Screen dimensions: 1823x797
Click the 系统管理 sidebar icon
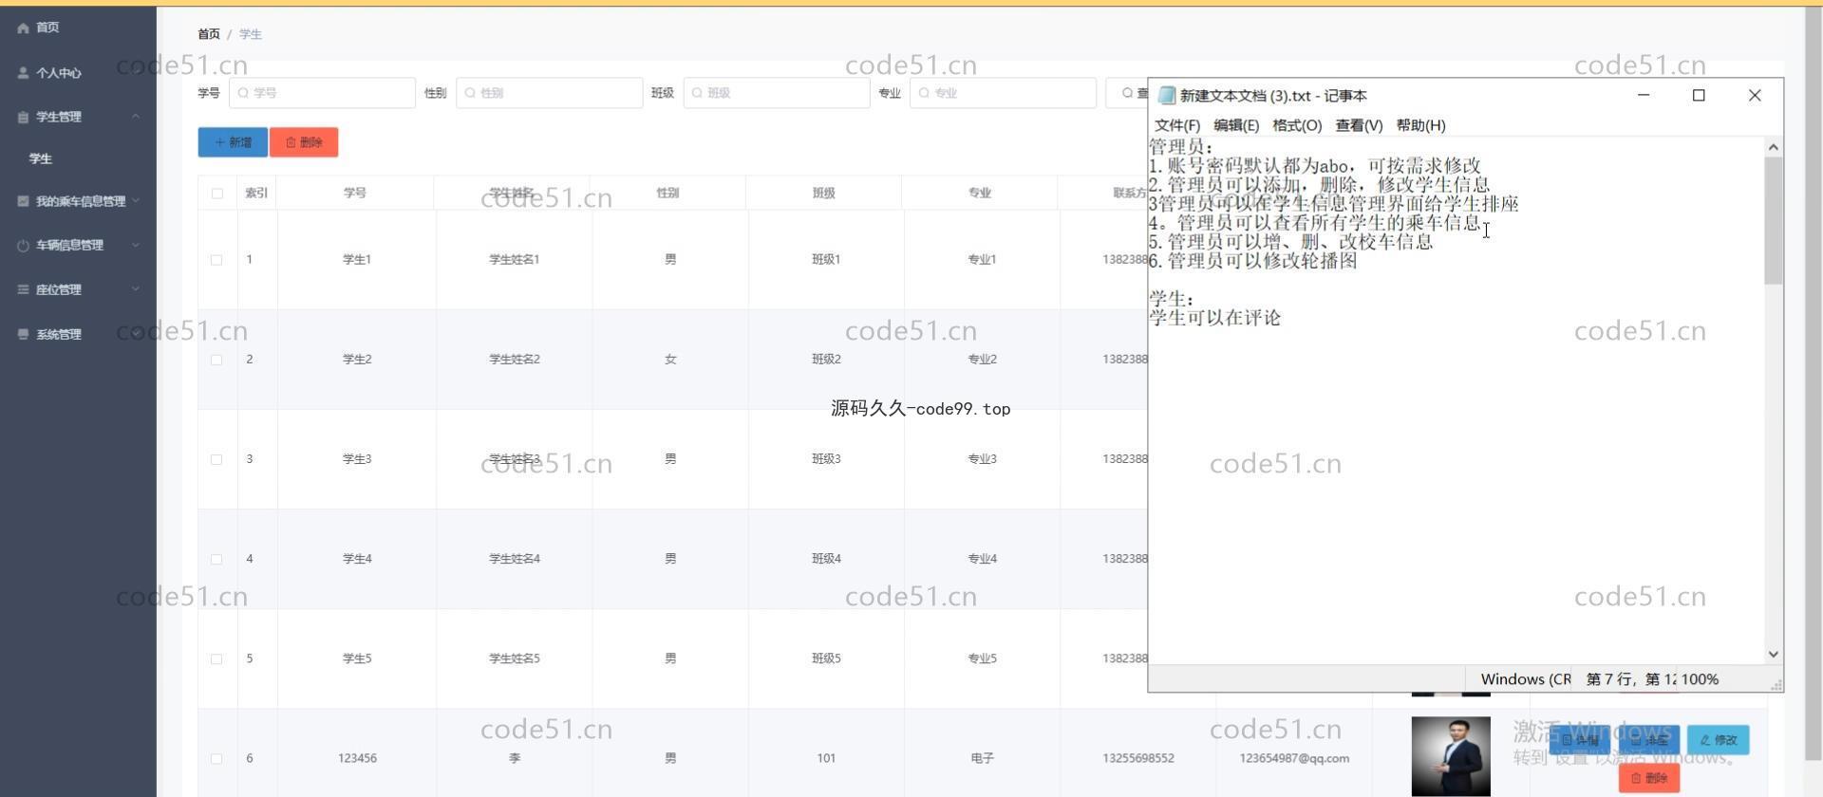(x=23, y=334)
